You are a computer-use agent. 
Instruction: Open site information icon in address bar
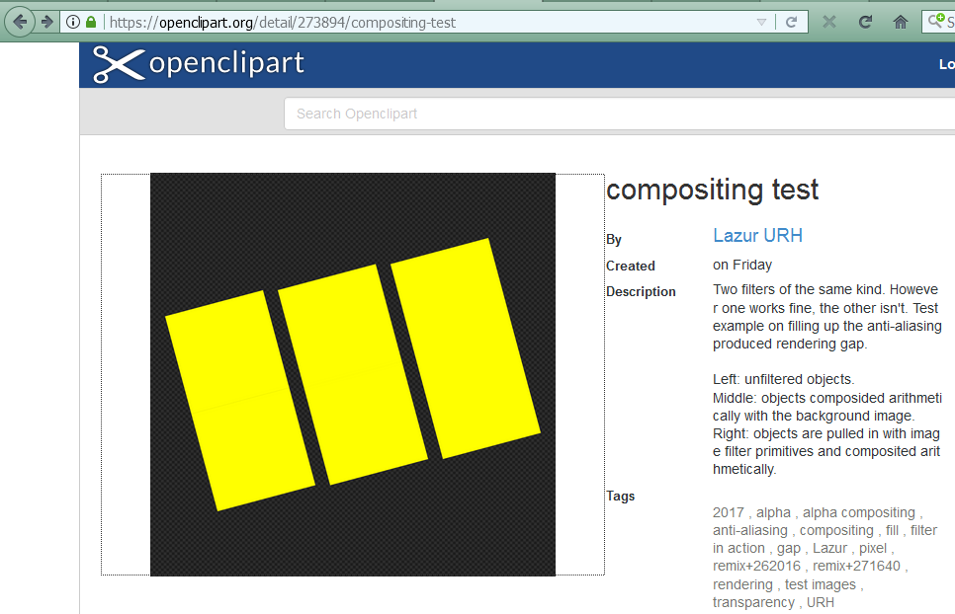(x=73, y=22)
